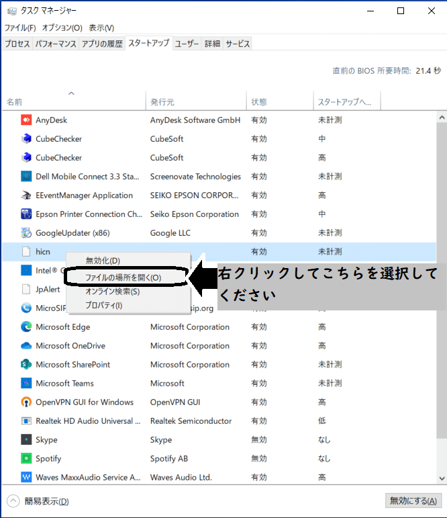Viewport: 447px width, 518px height.
Task: Click the vertical scrollbar thumb
Action: point(442,281)
